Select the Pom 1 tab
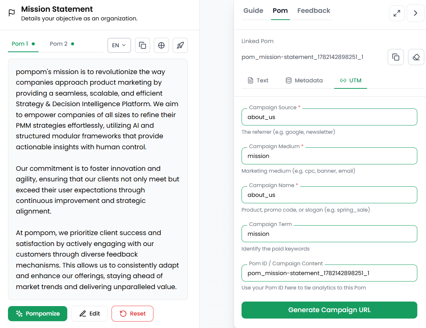Image resolution: width=426 pixels, height=328 pixels. (23, 44)
